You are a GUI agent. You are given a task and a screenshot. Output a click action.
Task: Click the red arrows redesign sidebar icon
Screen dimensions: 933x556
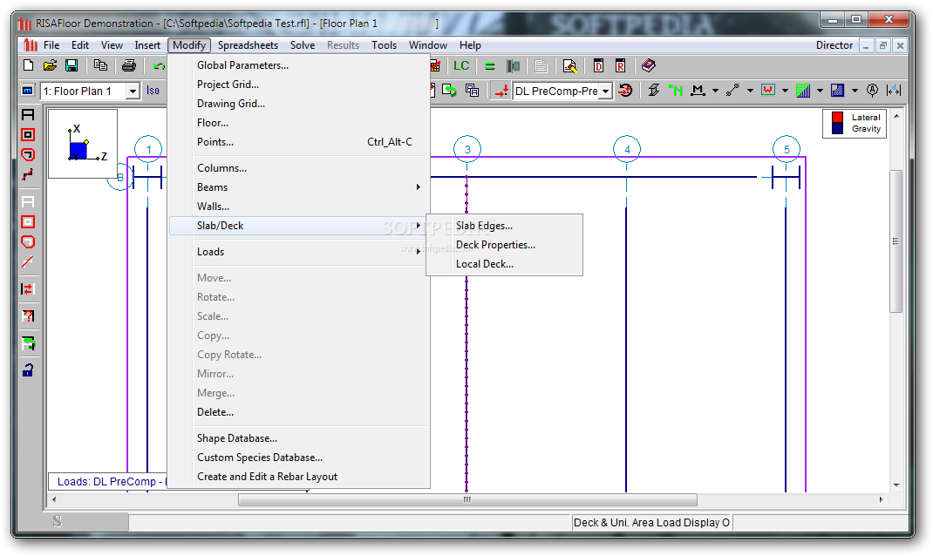[x=28, y=289]
